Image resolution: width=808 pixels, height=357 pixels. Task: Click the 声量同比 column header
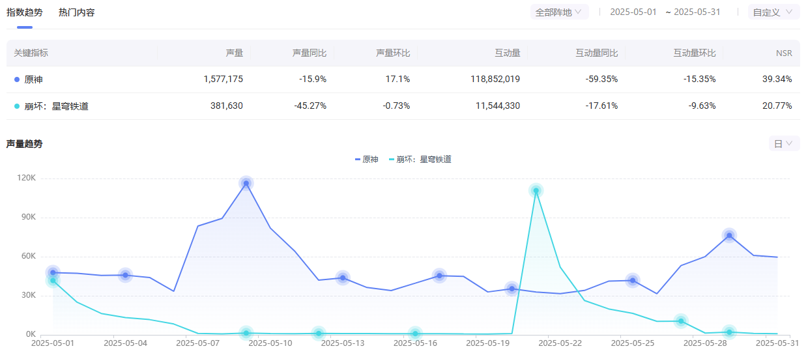click(x=310, y=53)
